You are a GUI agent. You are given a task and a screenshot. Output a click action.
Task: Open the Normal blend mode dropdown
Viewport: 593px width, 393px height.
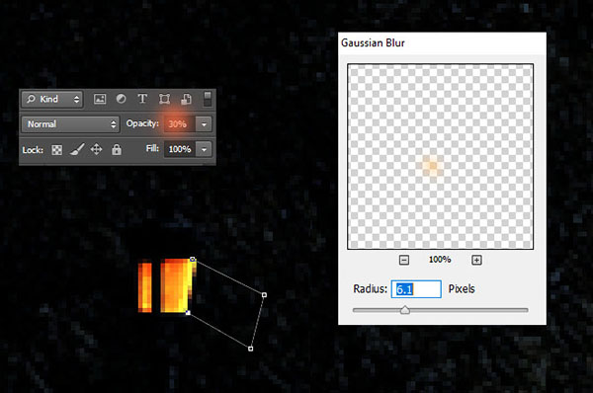(x=70, y=124)
